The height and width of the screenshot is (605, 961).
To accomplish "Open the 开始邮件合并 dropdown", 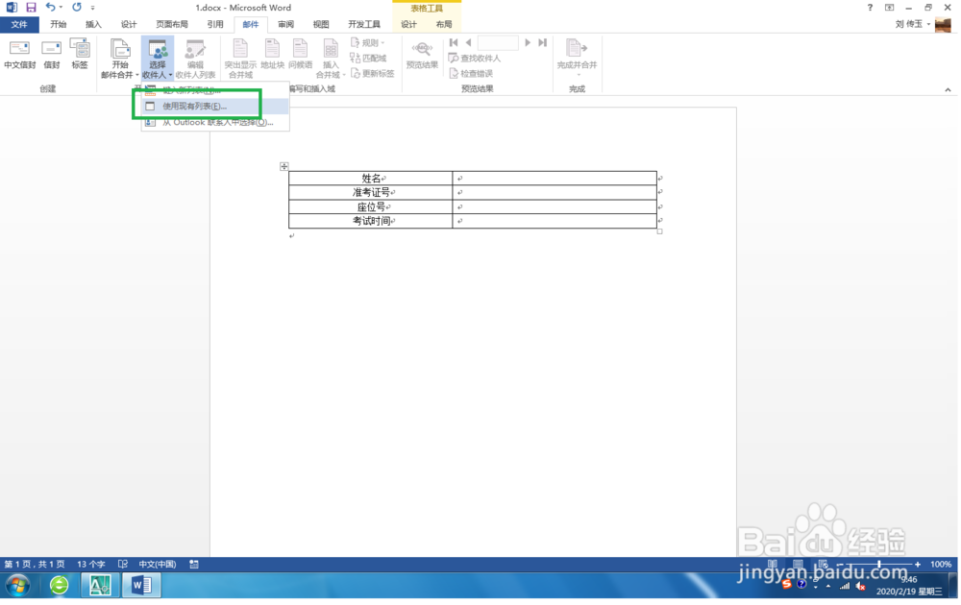I will click(119, 58).
